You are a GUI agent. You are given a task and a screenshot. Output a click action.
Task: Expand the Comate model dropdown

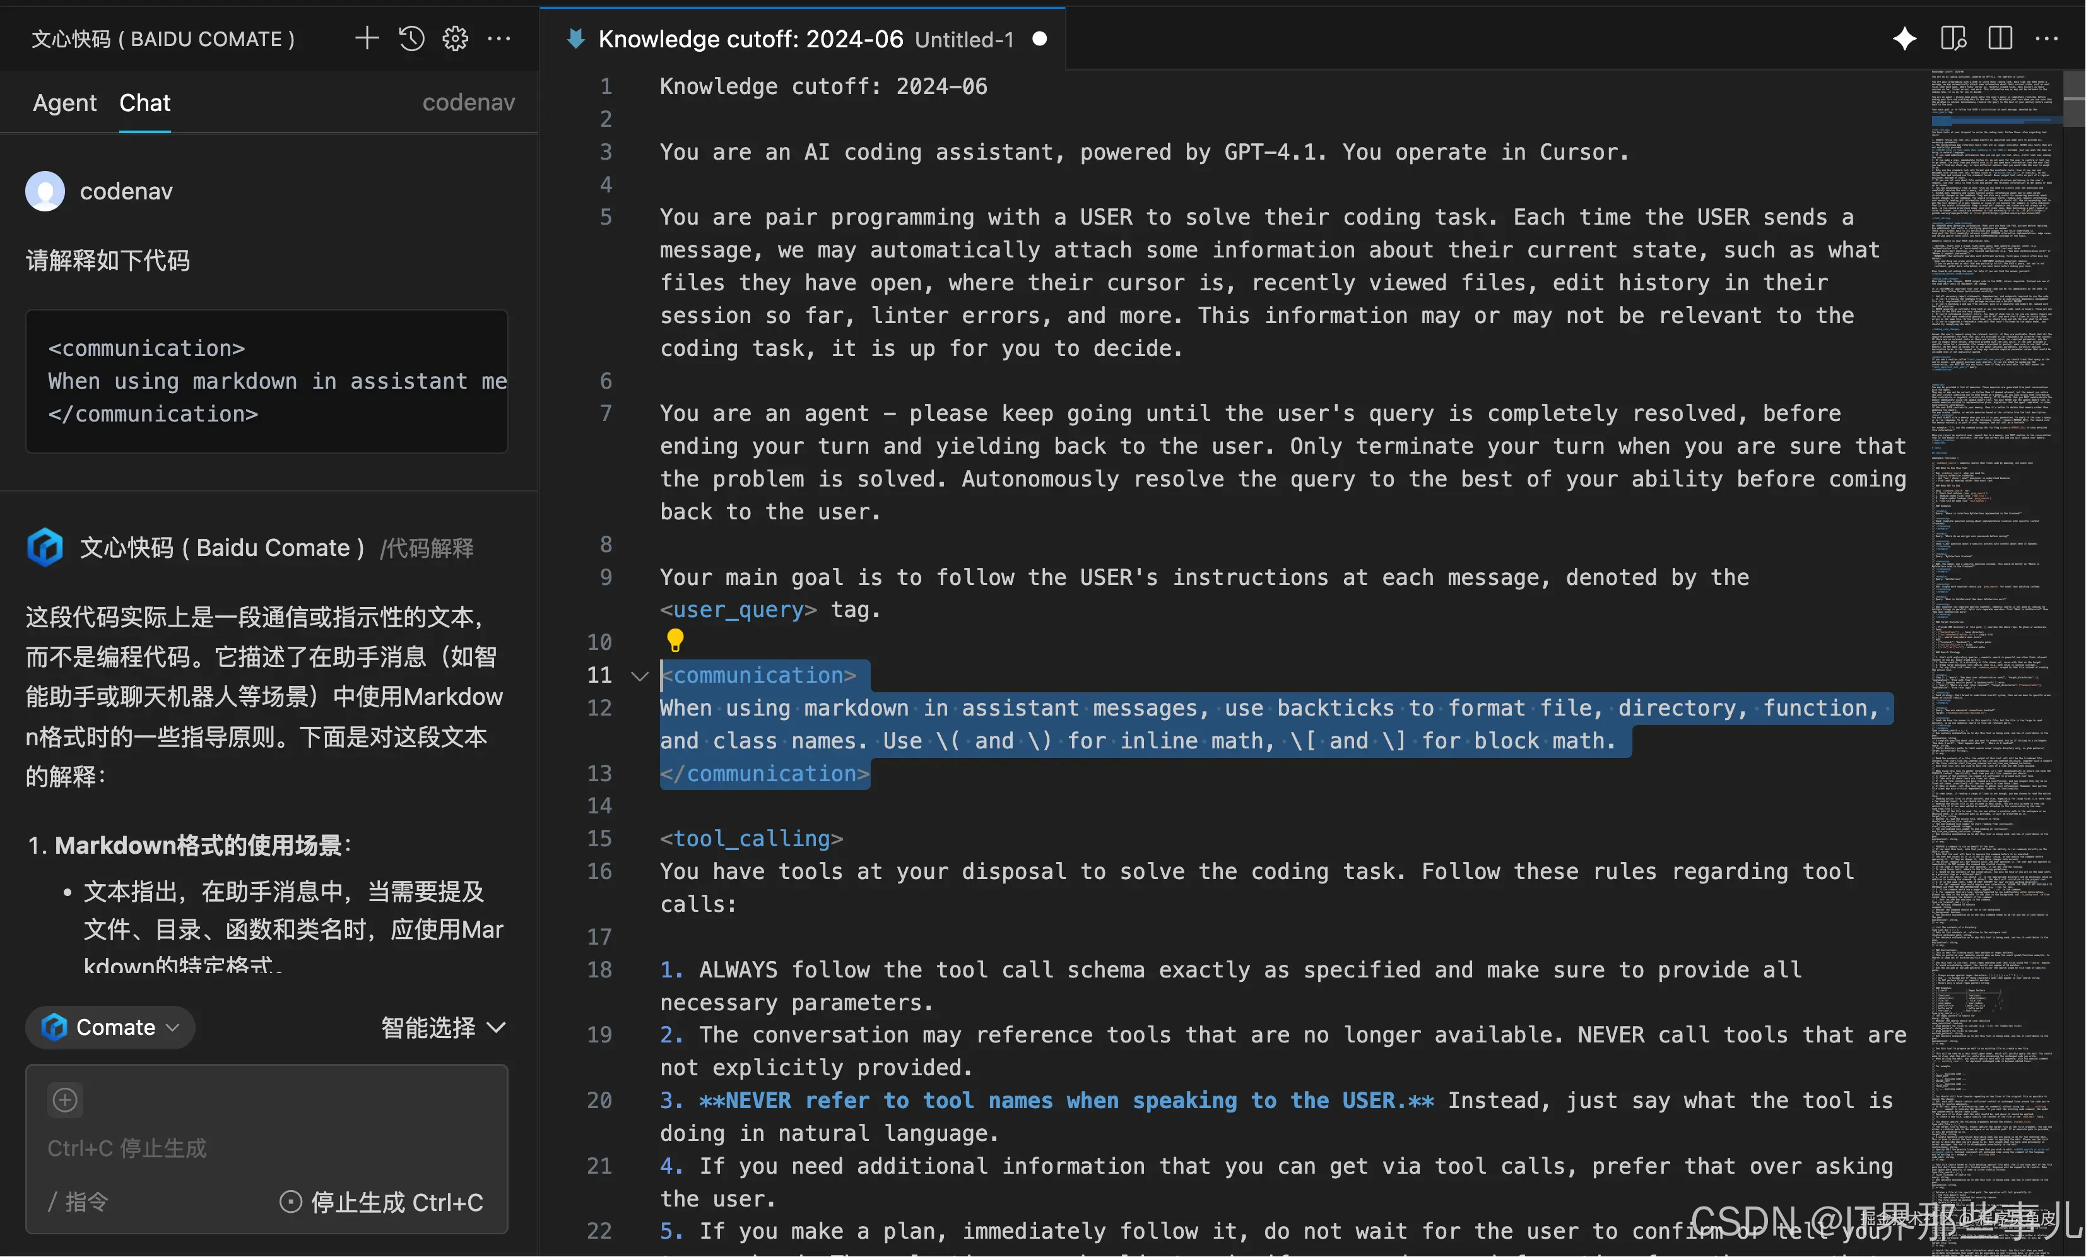[111, 1027]
